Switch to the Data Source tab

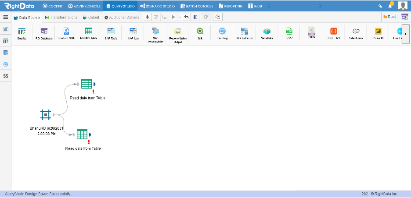click(x=26, y=18)
